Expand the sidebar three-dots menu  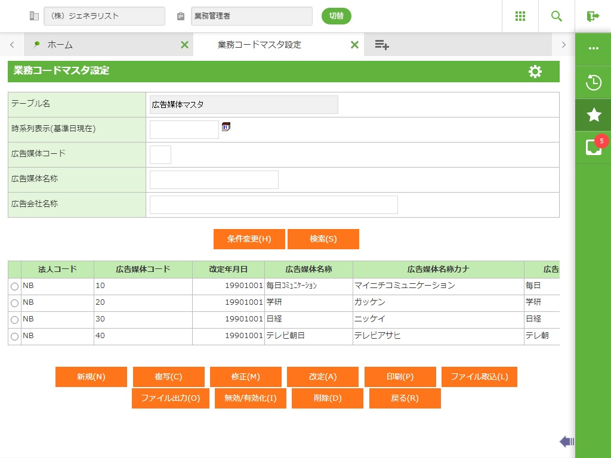593,48
